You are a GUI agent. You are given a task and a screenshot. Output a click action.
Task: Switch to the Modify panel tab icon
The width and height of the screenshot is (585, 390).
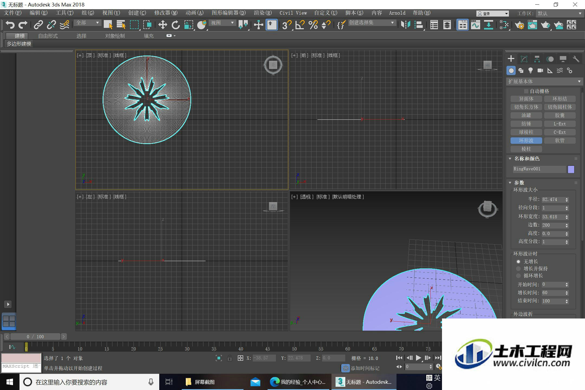point(524,59)
